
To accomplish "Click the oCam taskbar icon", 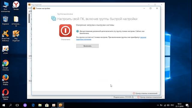I will point(54,105).
